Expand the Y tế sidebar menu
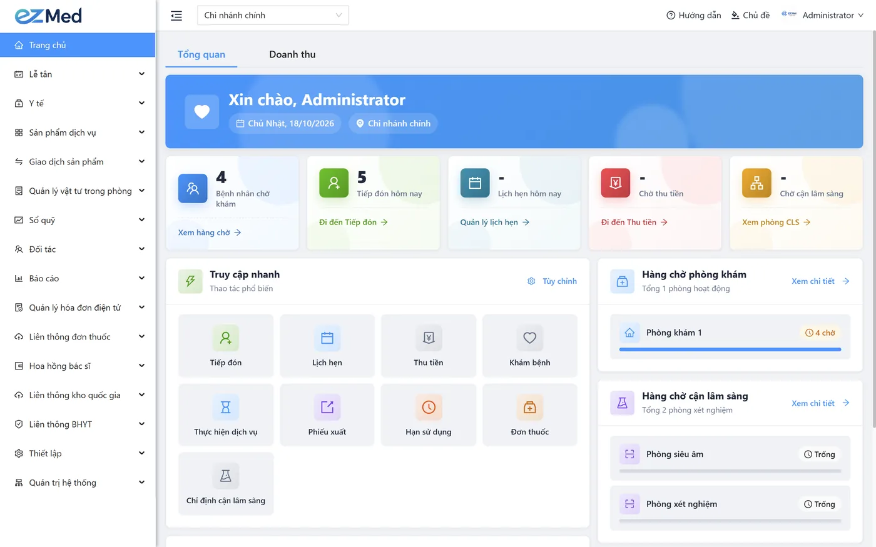The height and width of the screenshot is (547, 876). pyautogui.click(x=78, y=103)
